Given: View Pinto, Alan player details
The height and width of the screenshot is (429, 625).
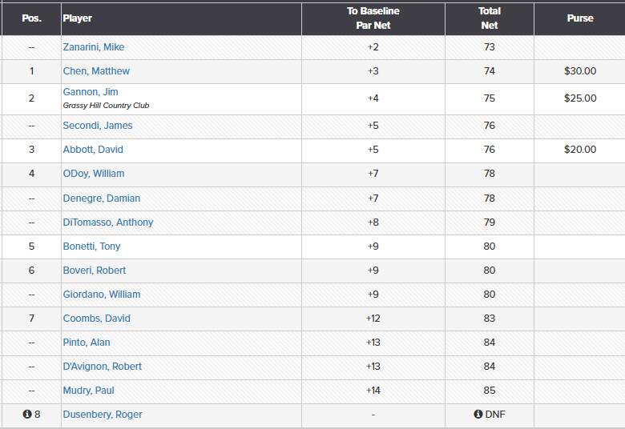Looking at the screenshot, I should [87, 343].
